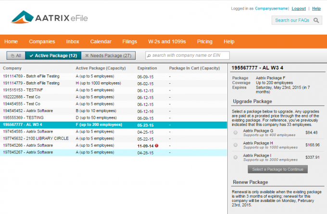Select row 192222888 - Test Co
327x214 pixels.
[113, 97]
